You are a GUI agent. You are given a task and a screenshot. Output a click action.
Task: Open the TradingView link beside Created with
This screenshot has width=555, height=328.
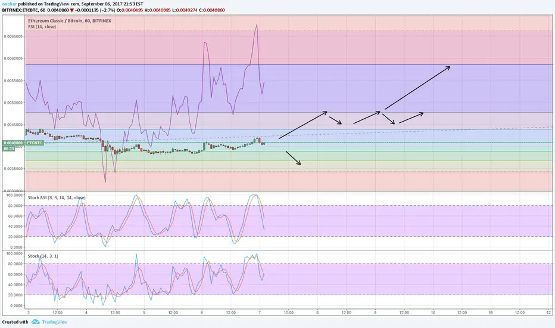(55, 322)
